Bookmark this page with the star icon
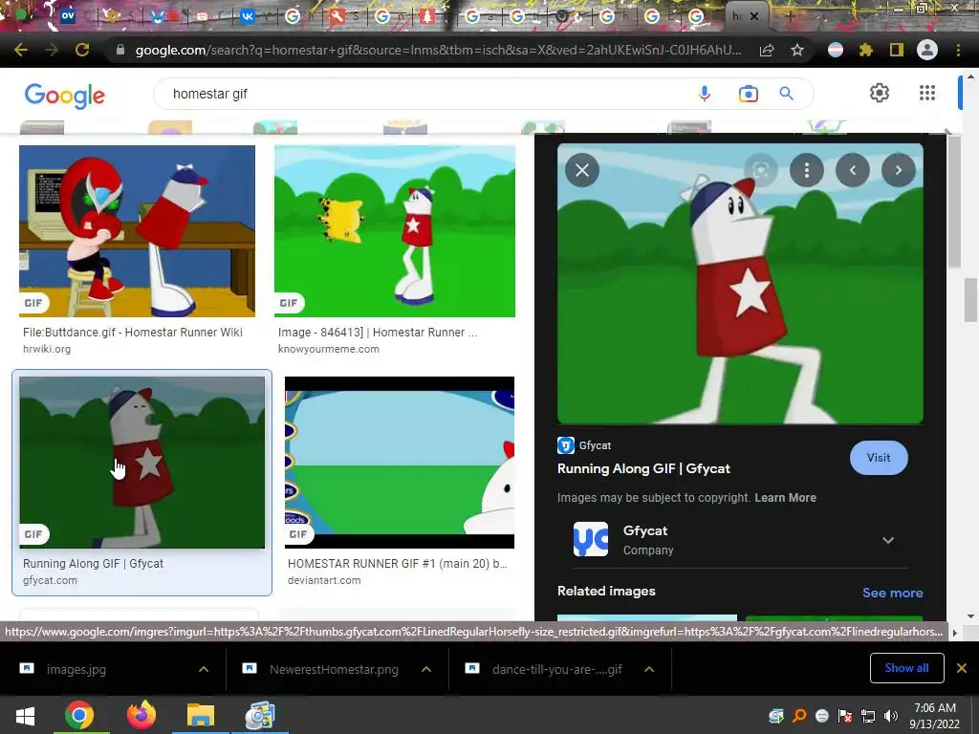Viewport: 979px width, 734px height. [x=797, y=50]
